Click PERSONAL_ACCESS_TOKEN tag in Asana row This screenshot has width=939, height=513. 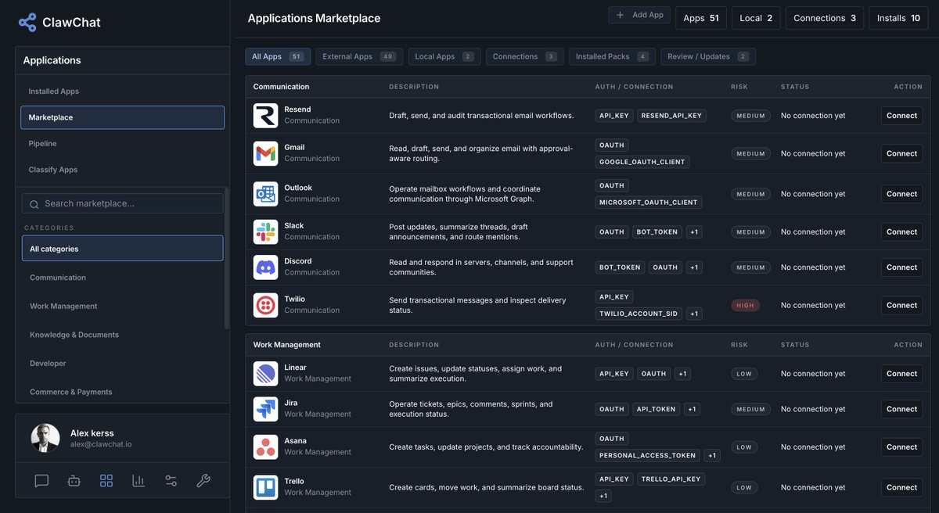coord(647,455)
